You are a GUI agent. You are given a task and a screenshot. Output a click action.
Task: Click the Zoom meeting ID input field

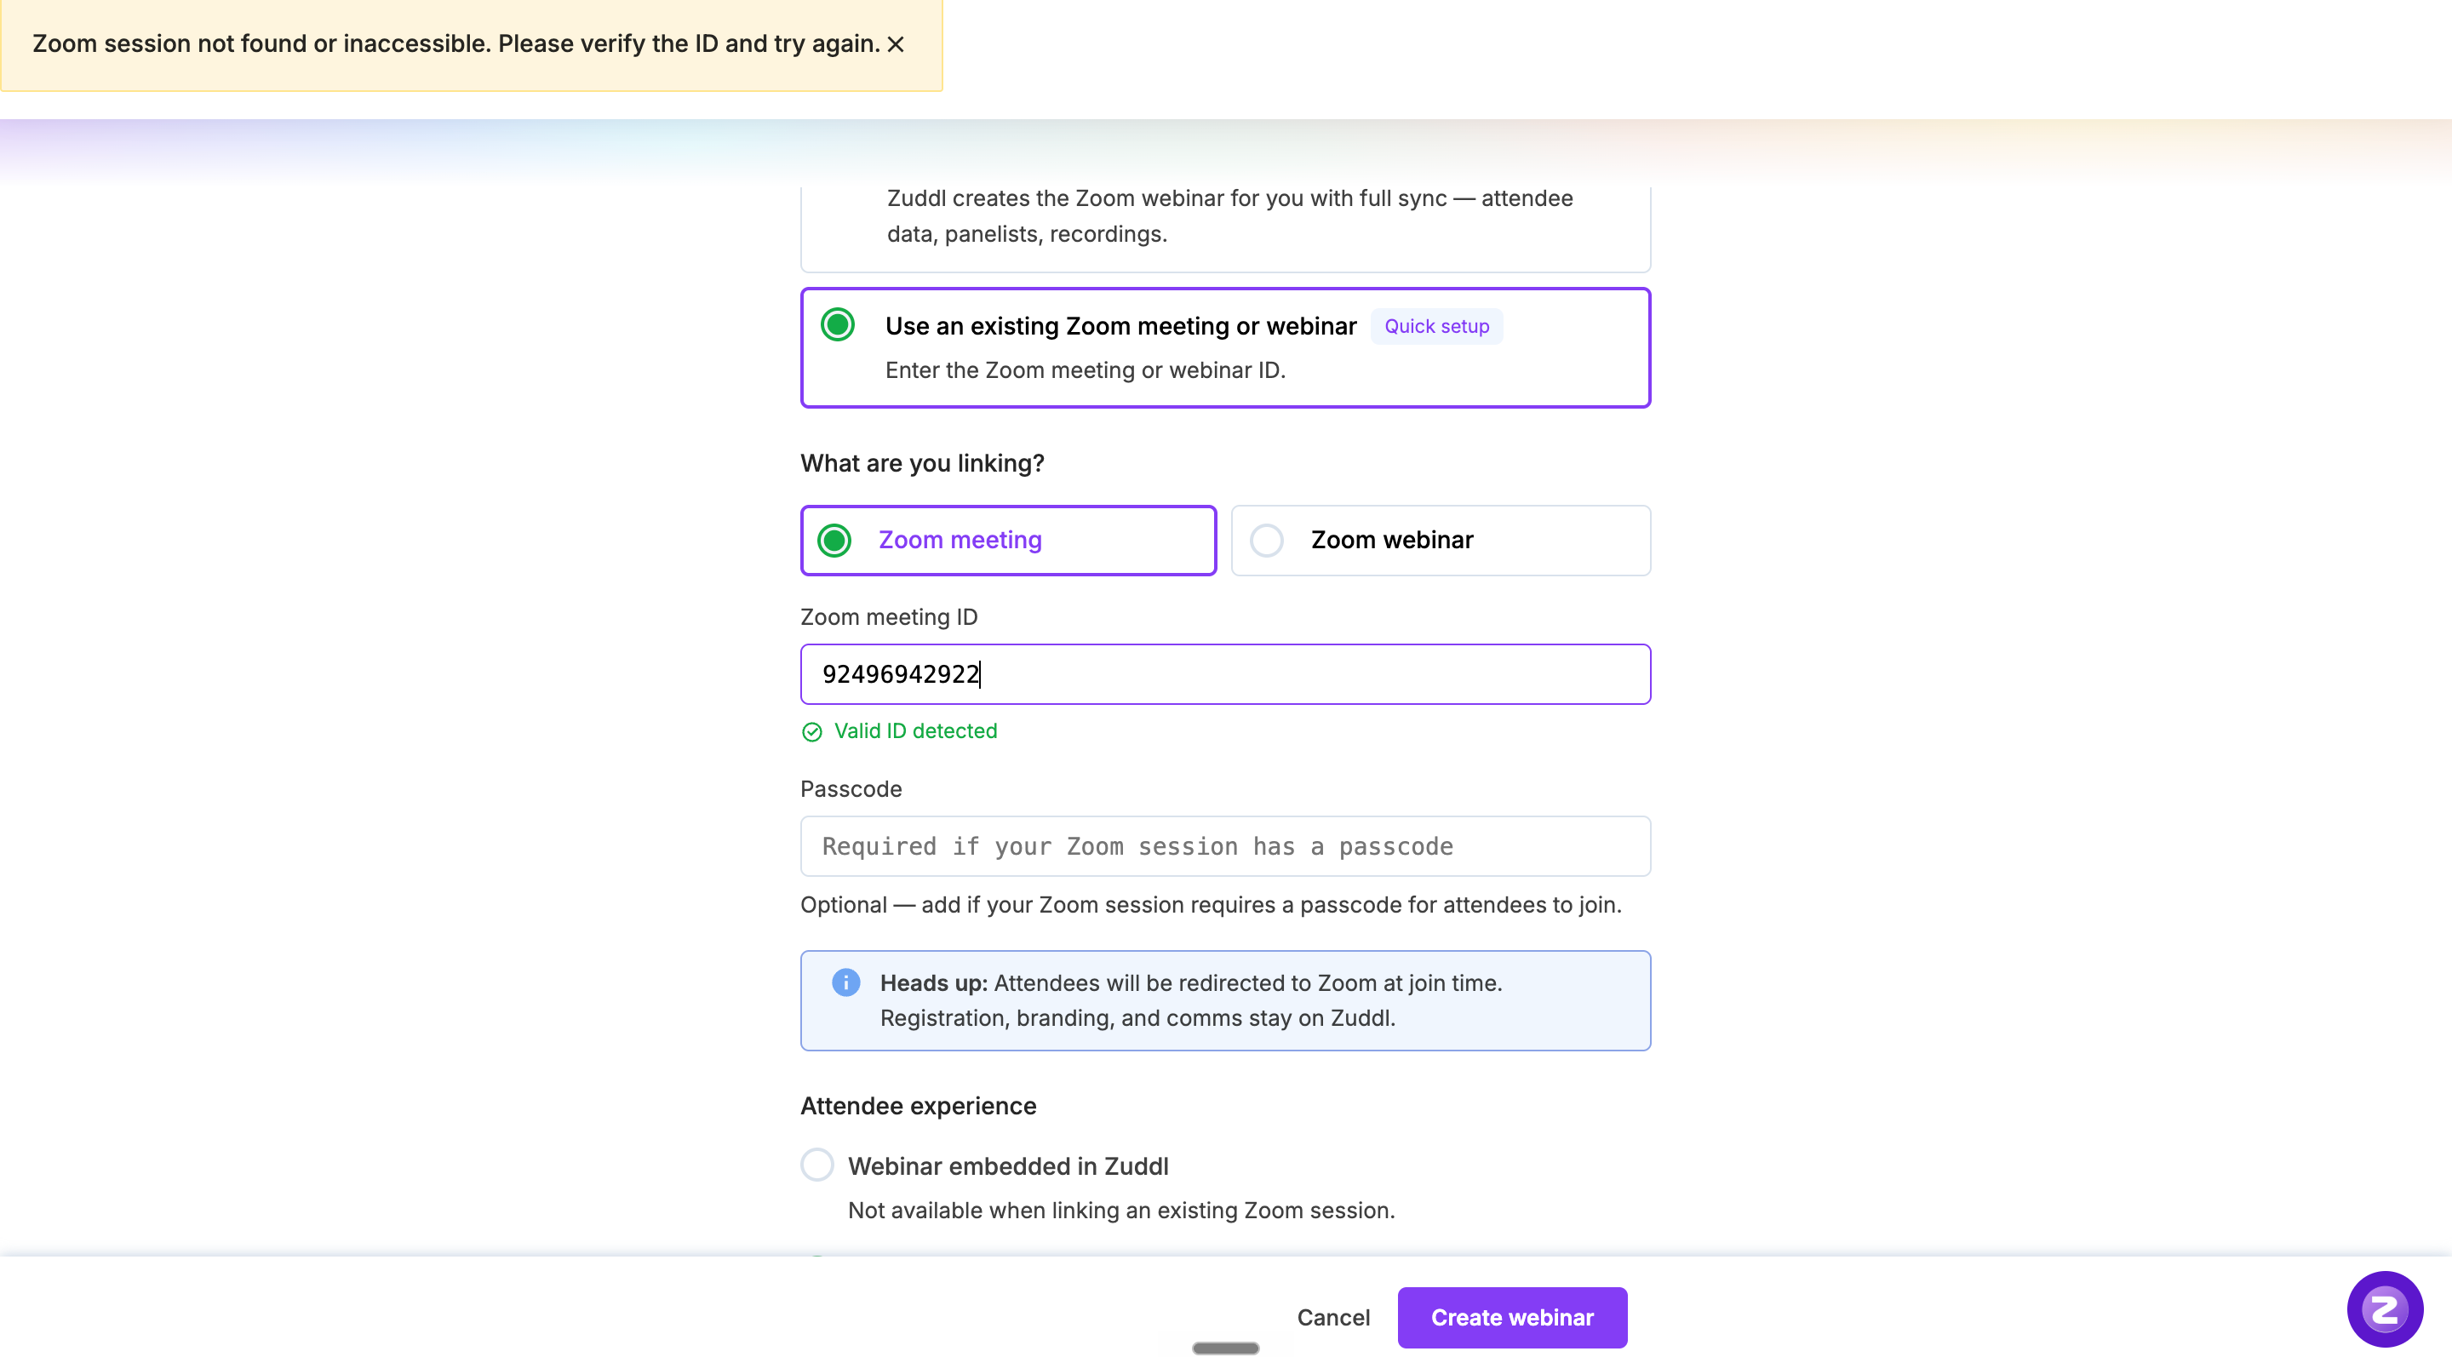pyautogui.click(x=1225, y=673)
